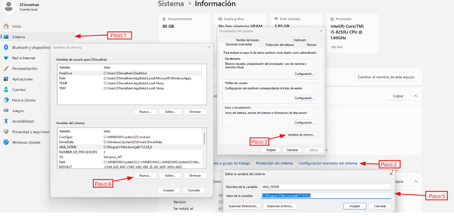Screen dimensions: 454x216
Task: Select the Nombre del equipo tab
Action: point(248,40)
